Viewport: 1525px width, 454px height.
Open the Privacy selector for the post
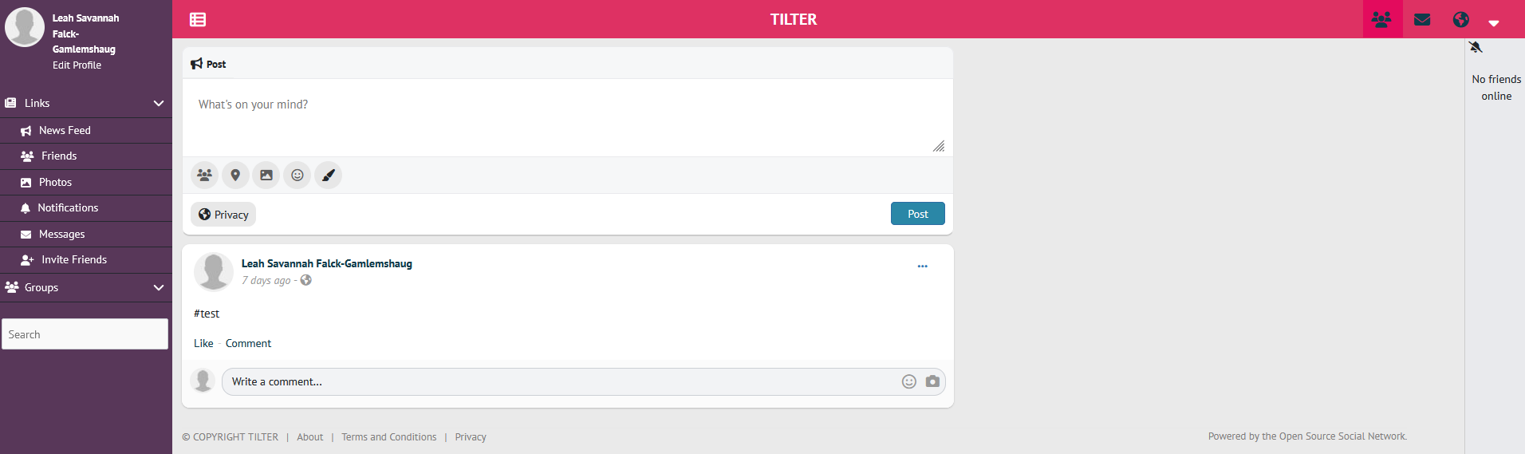223,215
